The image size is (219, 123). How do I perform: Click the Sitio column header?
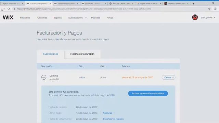tap(81, 66)
